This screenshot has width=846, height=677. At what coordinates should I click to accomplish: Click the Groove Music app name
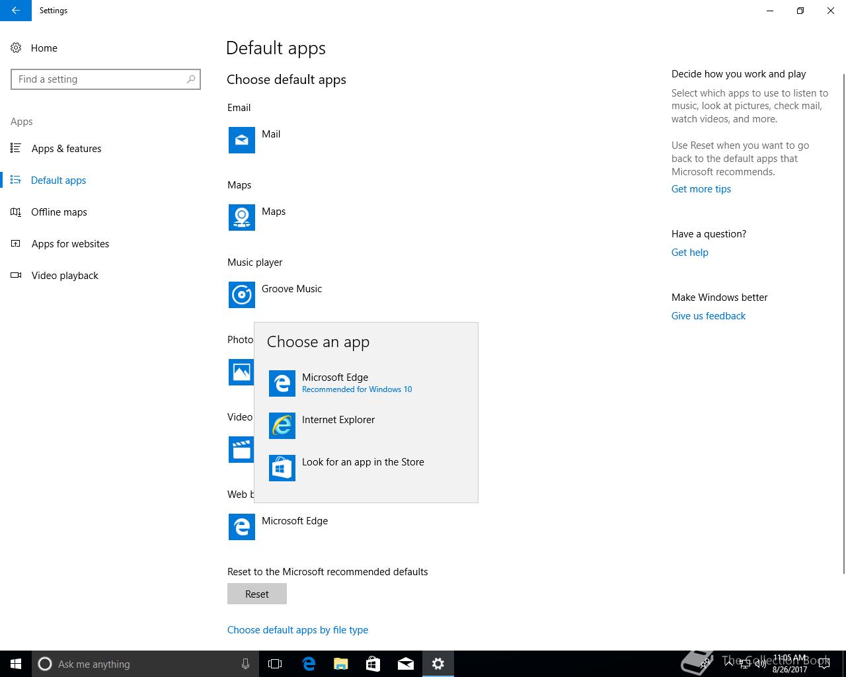[292, 289]
